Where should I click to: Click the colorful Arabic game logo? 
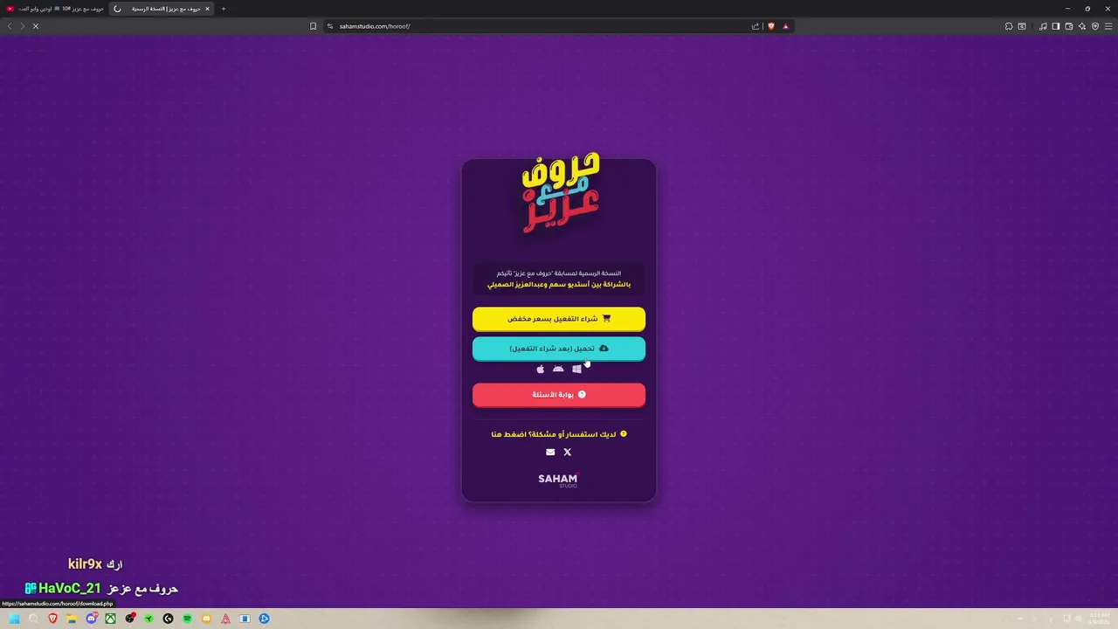coord(561,192)
